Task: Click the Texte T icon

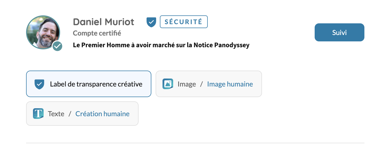Action: pyautogui.click(x=38, y=114)
